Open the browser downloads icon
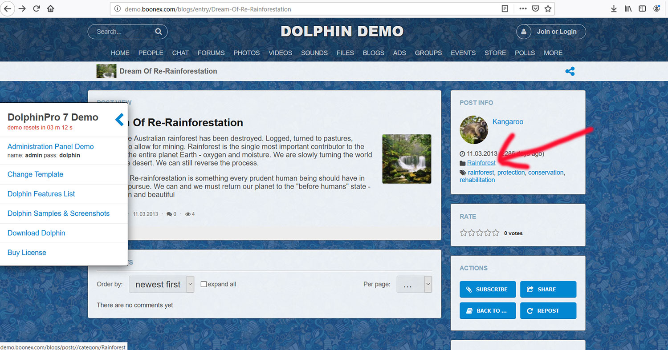668x350 pixels. pyautogui.click(x=614, y=8)
